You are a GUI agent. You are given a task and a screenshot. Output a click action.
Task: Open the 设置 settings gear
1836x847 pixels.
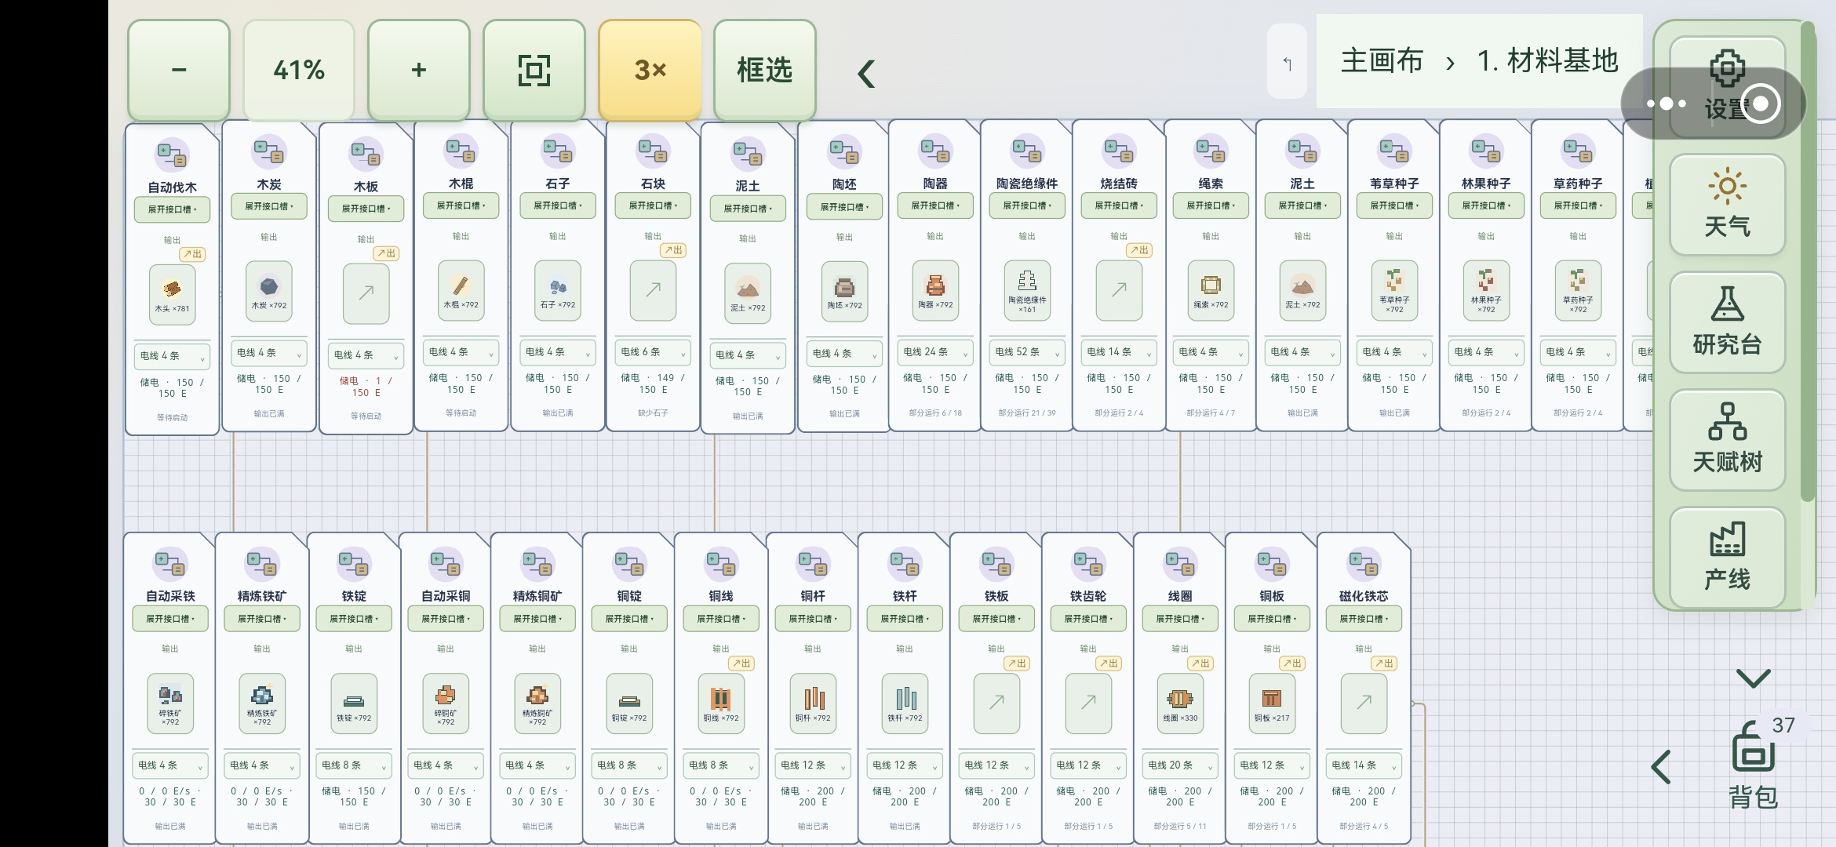1727,86
